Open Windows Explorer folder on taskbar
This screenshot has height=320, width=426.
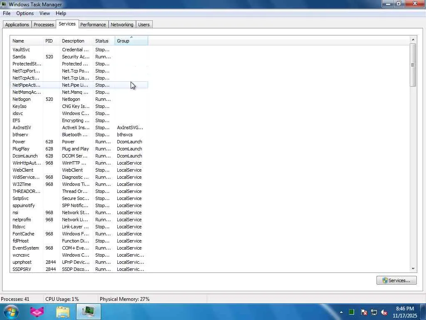coord(63,312)
